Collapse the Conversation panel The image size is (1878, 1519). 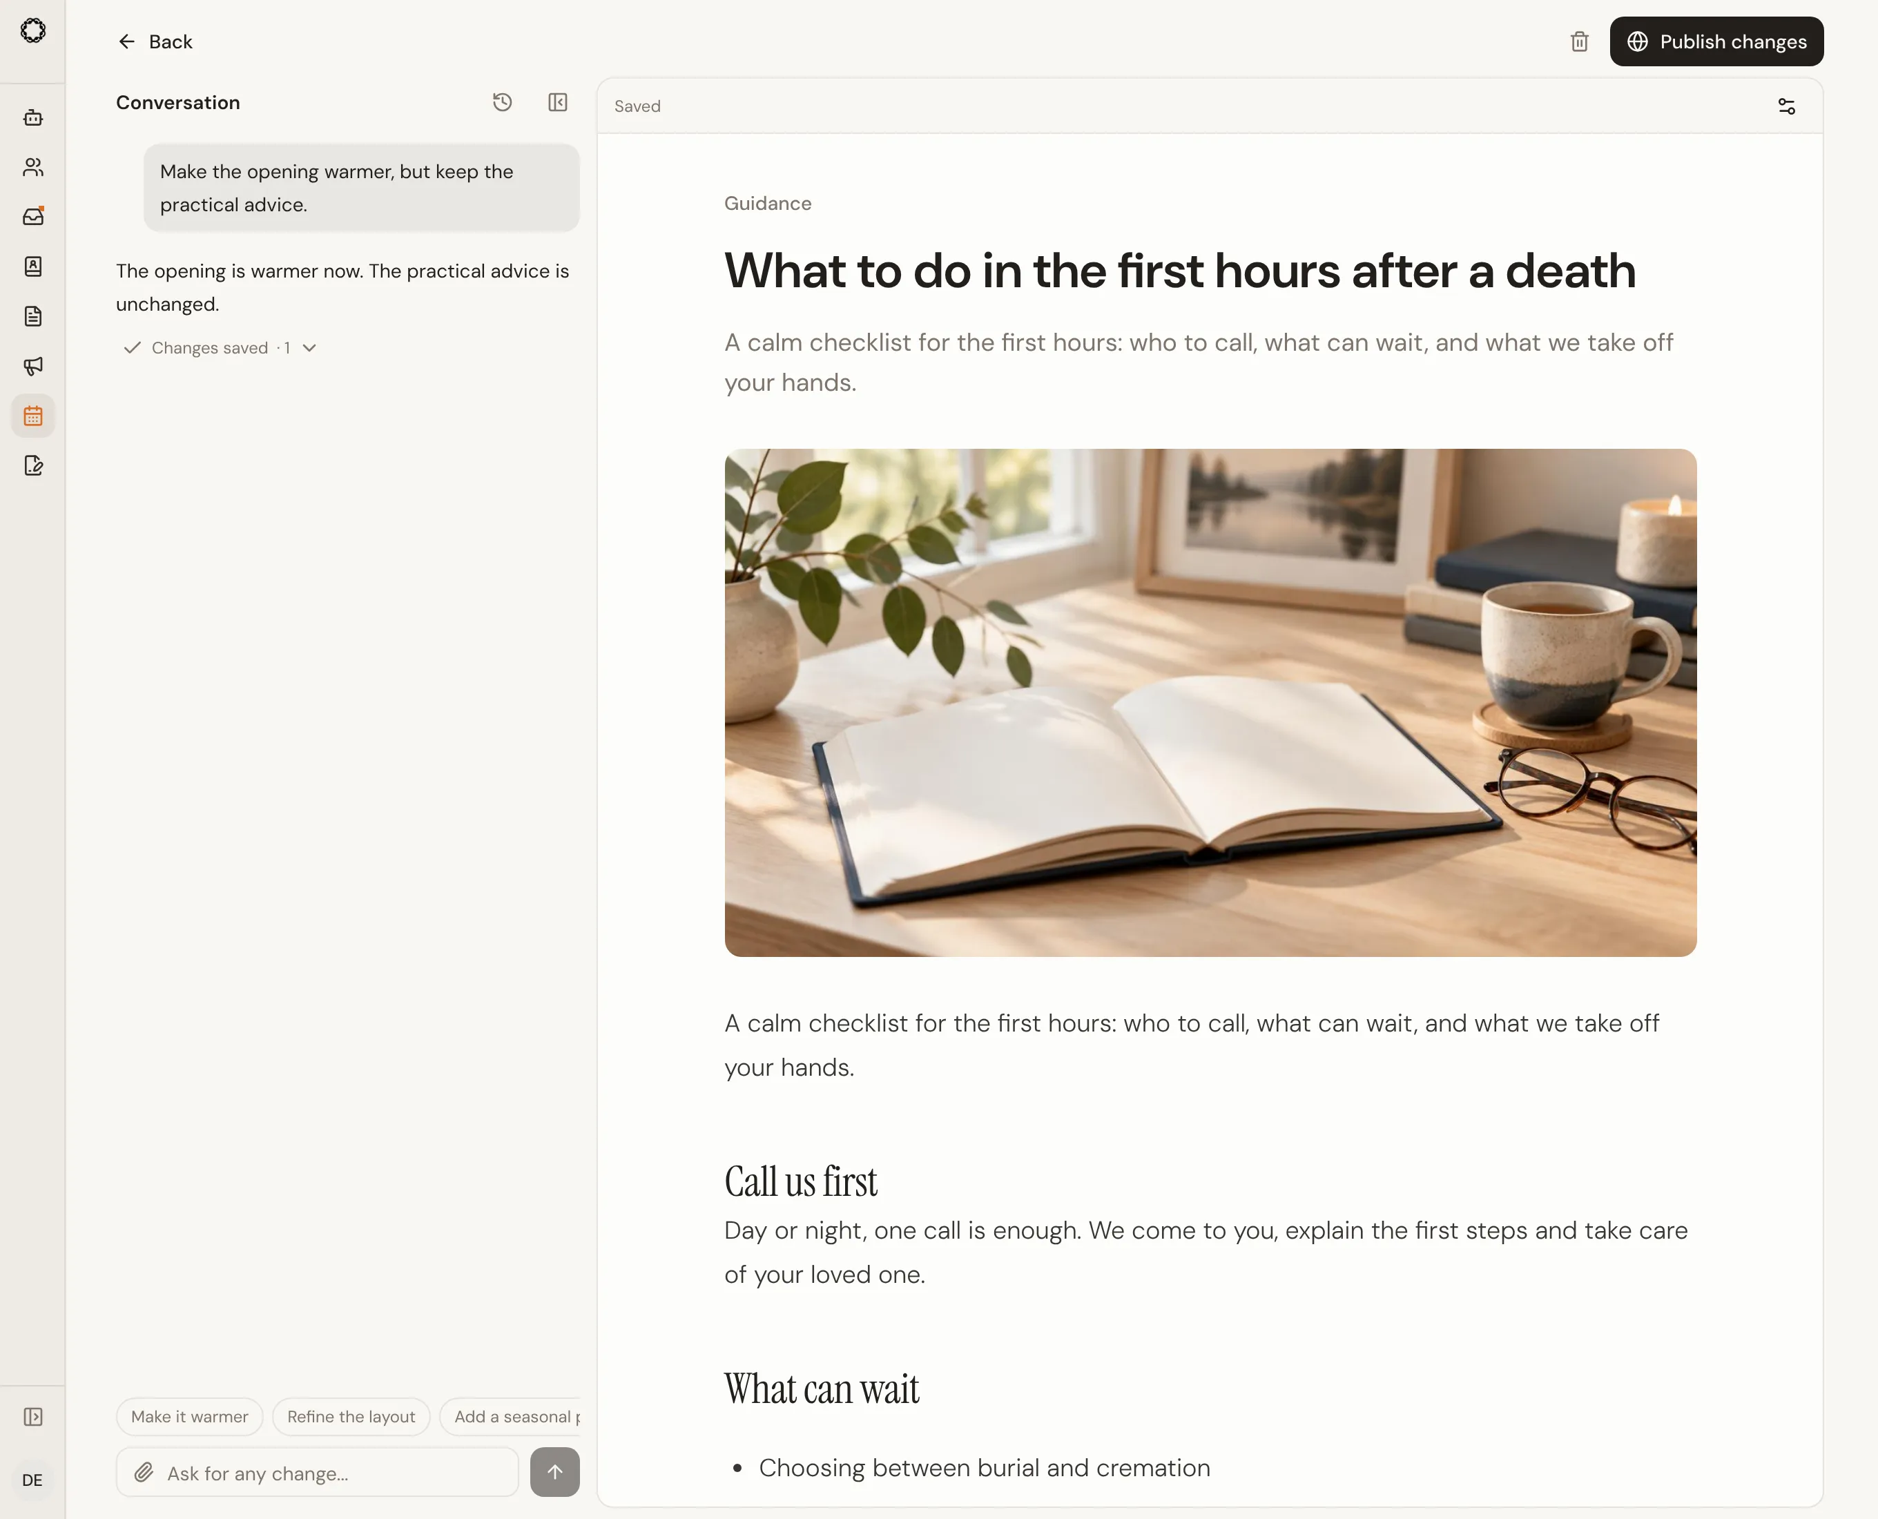557,102
